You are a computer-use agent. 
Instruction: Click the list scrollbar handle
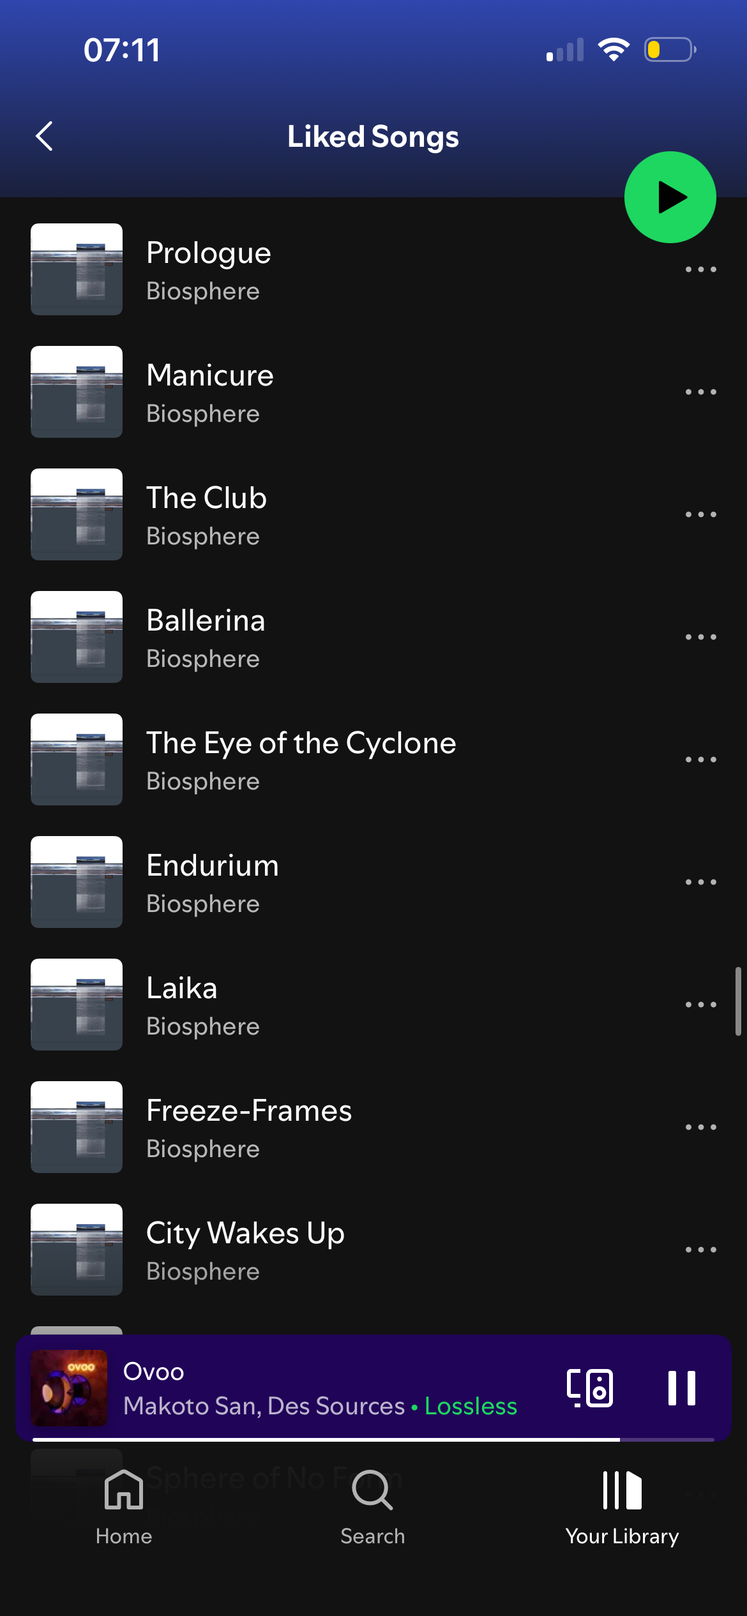tap(738, 1001)
